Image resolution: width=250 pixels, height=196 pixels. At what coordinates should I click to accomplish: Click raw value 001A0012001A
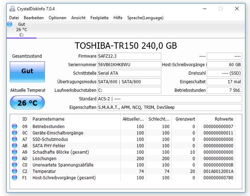tap(218, 171)
